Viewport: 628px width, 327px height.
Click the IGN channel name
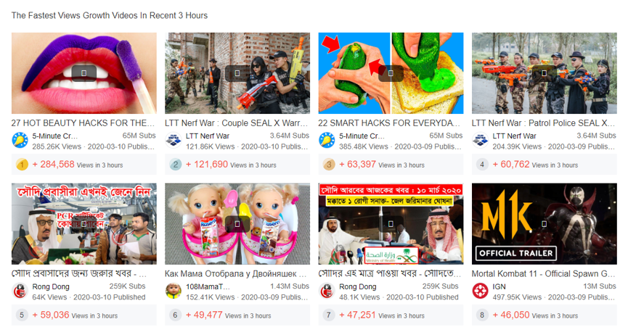click(x=499, y=286)
